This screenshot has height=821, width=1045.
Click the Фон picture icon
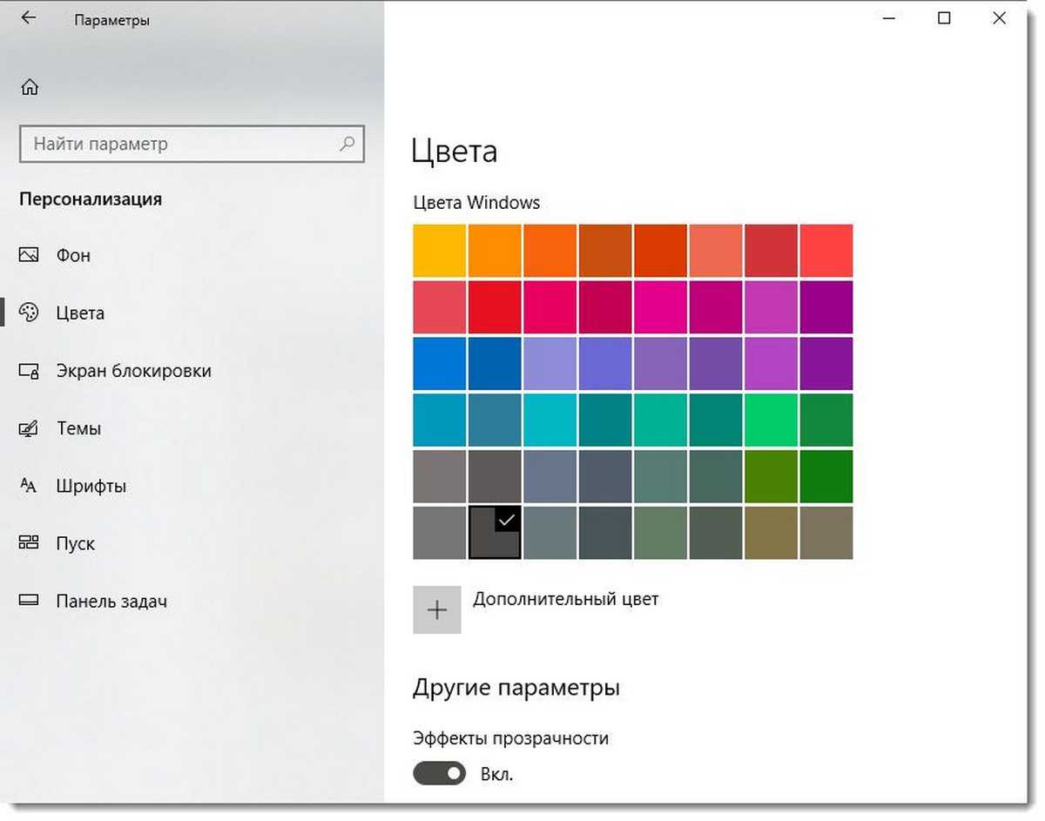29,255
